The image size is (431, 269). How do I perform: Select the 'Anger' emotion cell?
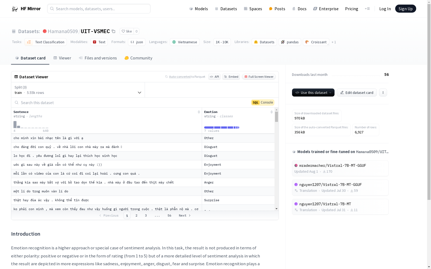238,182
